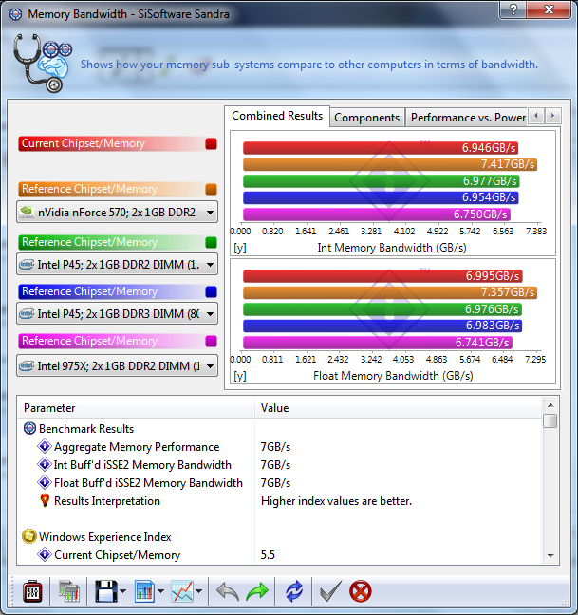578x615 pixels.
Task: Click the stethoscope brain module icon
Action: coord(43,63)
